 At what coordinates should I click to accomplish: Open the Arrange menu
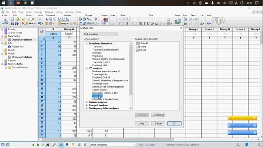point(49,12)
